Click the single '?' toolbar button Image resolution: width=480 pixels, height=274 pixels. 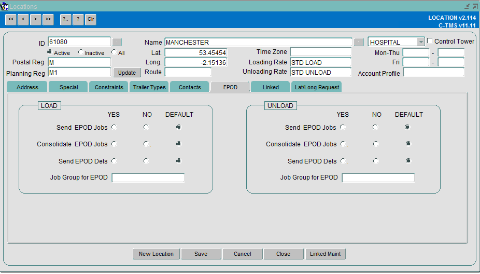click(78, 19)
